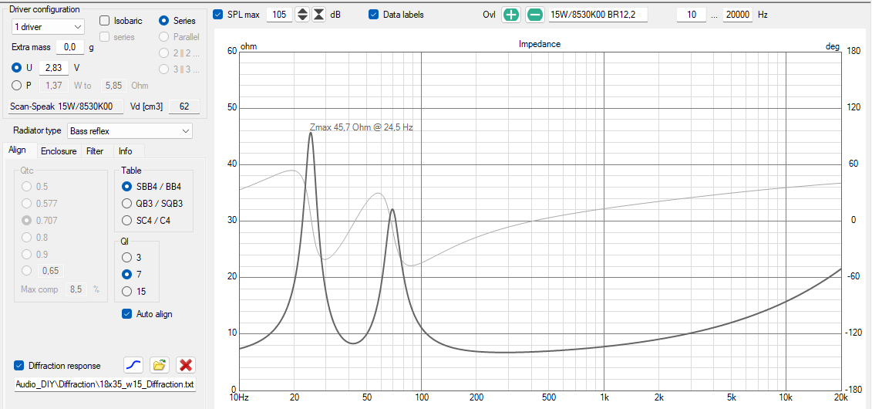Open the Radiator type Bass reflex dropdown
The width and height of the screenshot is (872, 409).
pos(130,131)
